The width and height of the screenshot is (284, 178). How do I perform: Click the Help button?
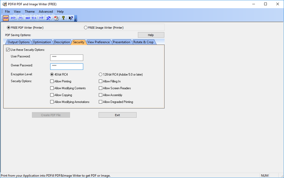pyautogui.click(x=151, y=35)
